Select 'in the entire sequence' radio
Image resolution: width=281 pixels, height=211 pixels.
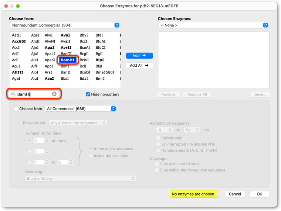pyautogui.click(x=91, y=149)
